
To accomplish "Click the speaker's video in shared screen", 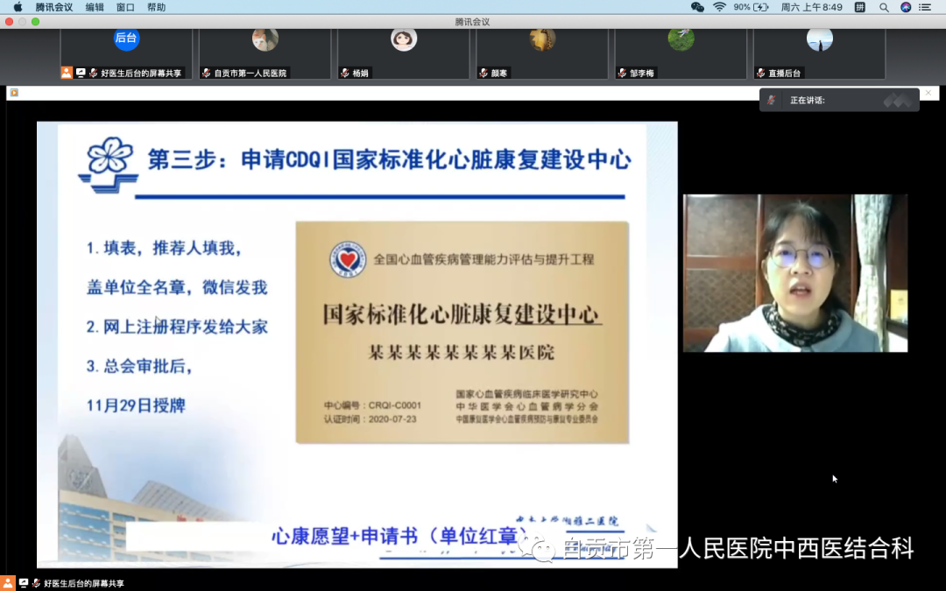I will click(x=794, y=273).
